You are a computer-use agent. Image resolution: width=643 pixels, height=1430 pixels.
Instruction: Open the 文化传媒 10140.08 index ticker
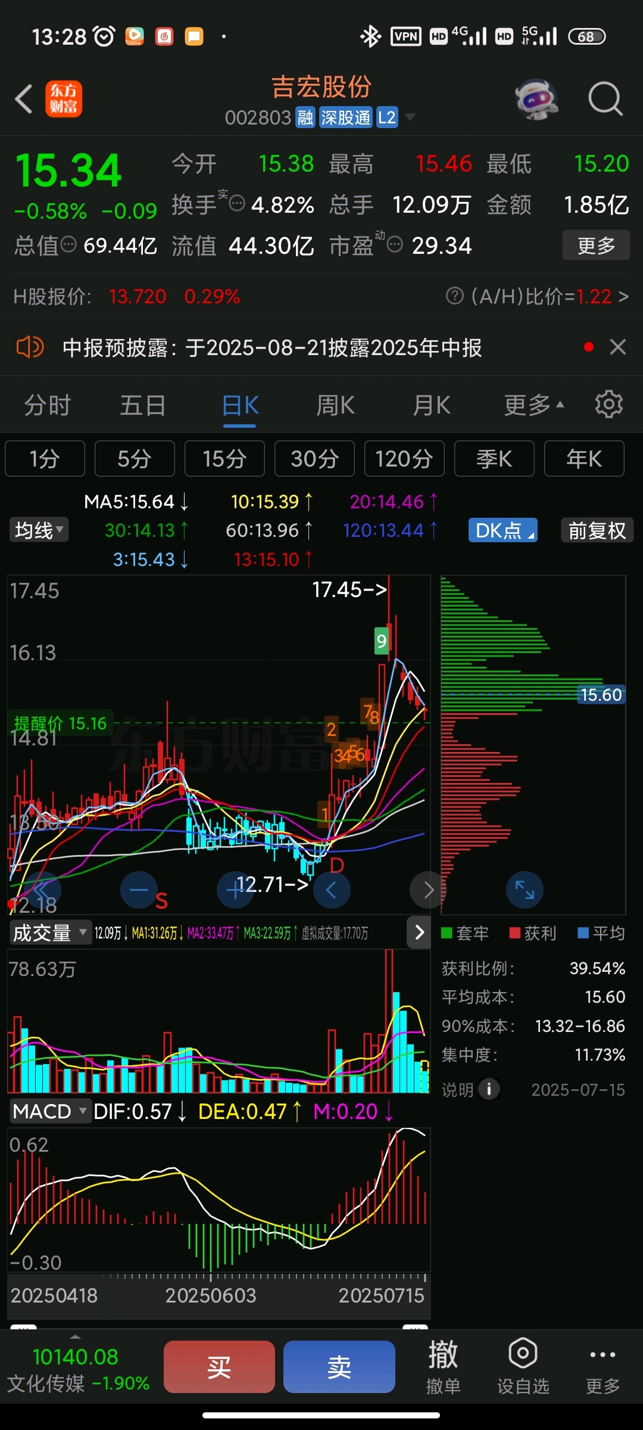pos(78,1369)
